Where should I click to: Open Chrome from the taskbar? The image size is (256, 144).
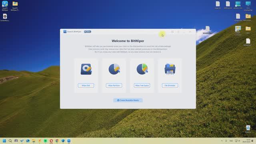point(57,141)
